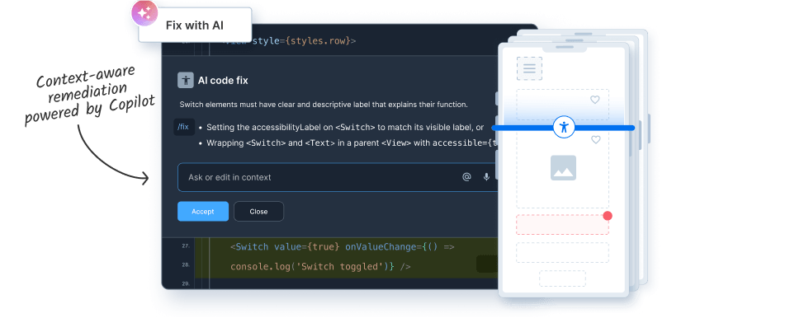Click line number 27 in gutter
The height and width of the screenshot is (318, 809).
[186, 246]
